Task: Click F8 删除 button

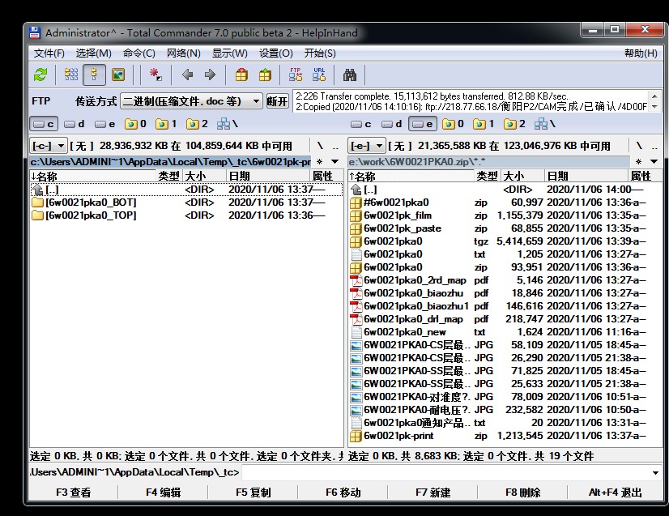Action: [x=523, y=493]
